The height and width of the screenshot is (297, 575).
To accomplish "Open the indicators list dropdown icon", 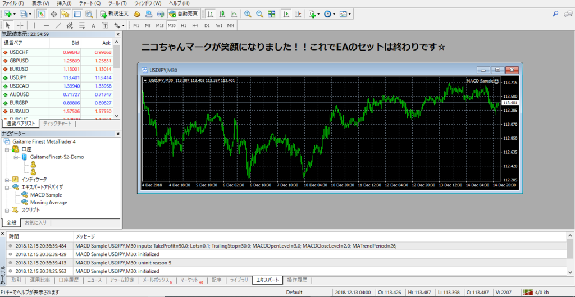I will point(314,14).
